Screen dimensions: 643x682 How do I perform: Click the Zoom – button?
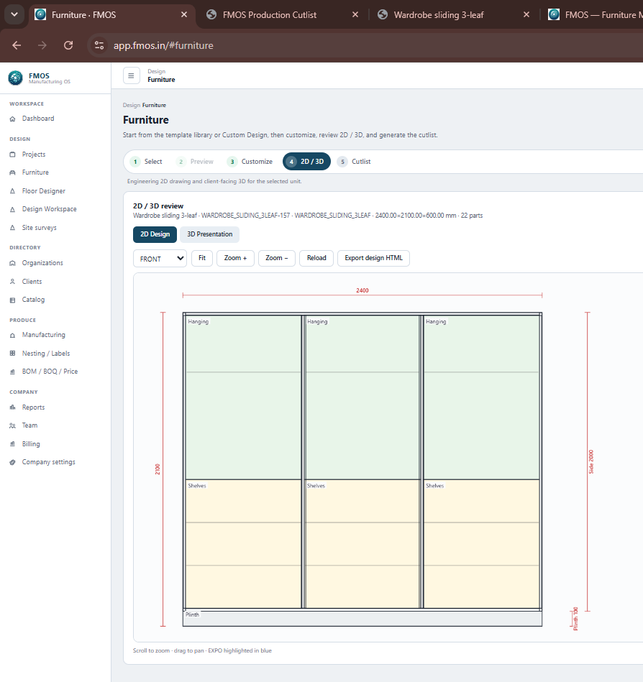click(277, 258)
